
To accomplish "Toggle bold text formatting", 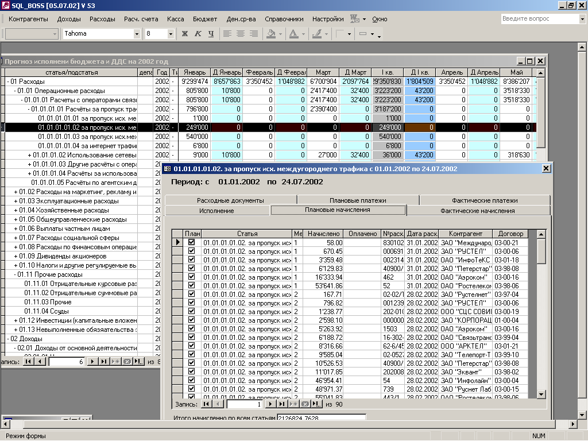I will tap(185, 34).
